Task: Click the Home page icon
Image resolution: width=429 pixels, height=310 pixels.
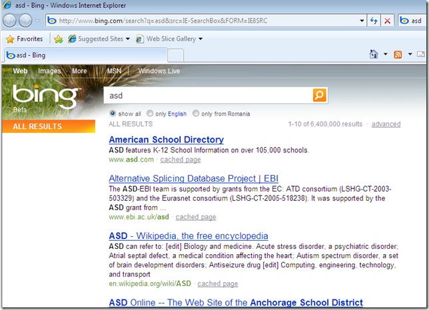Action: coord(374,54)
